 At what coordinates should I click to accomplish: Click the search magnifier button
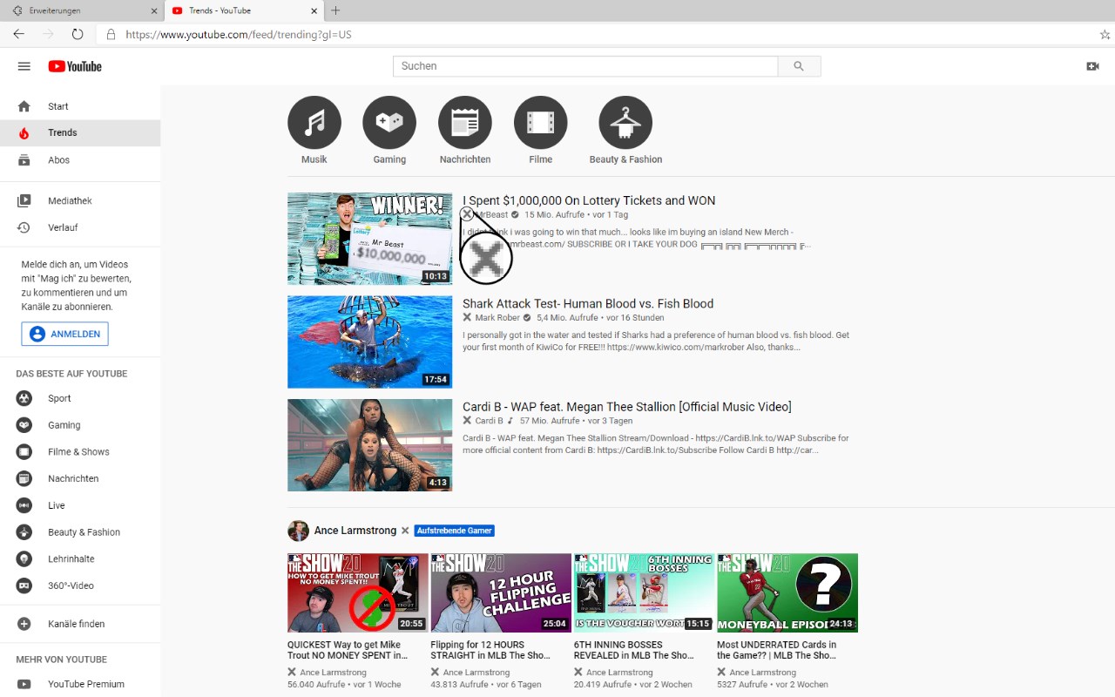(799, 66)
